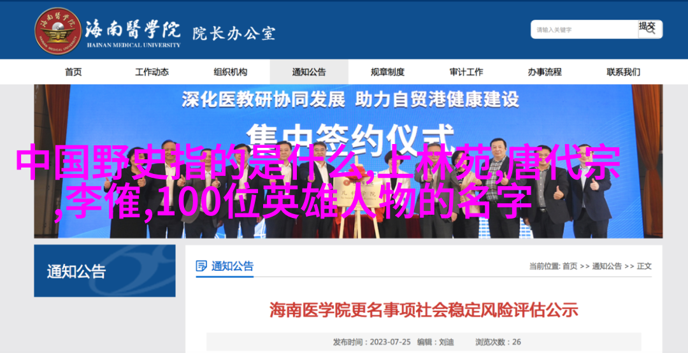Click the 提交 search submit button
Image resolution: width=688 pixels, height=353 pixels.
[x=650, y=29]
